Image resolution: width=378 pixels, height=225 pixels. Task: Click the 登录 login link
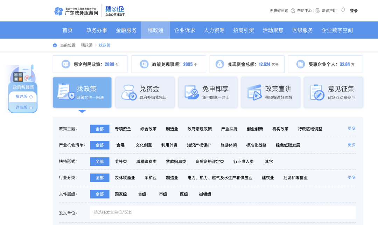(x=353, y=11)
